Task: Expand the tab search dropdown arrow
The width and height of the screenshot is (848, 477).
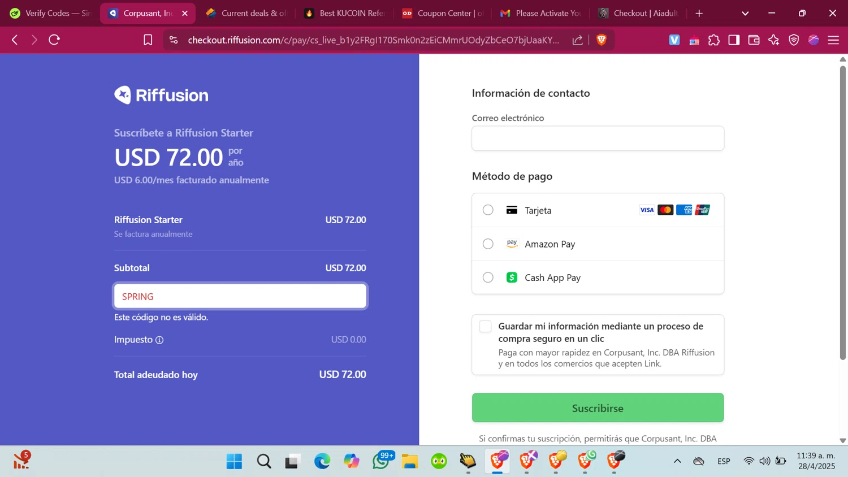Action: [x=745, y=13]
